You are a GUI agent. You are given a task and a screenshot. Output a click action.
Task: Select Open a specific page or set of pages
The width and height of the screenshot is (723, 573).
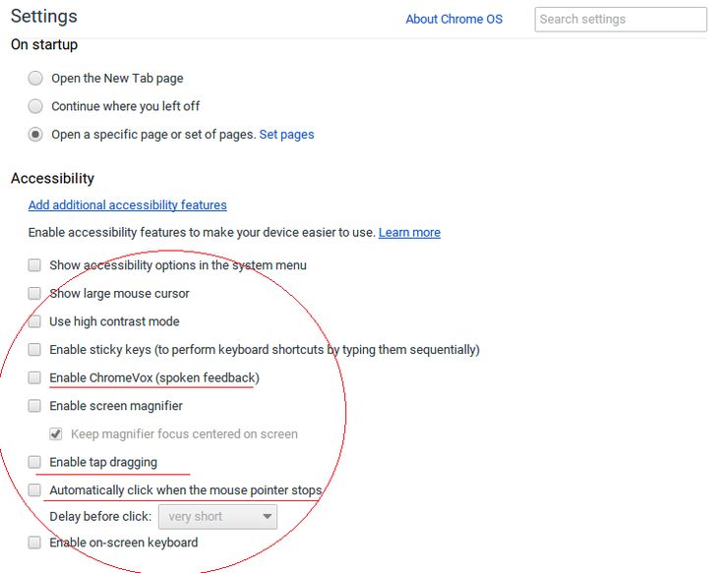pos(35,135)
